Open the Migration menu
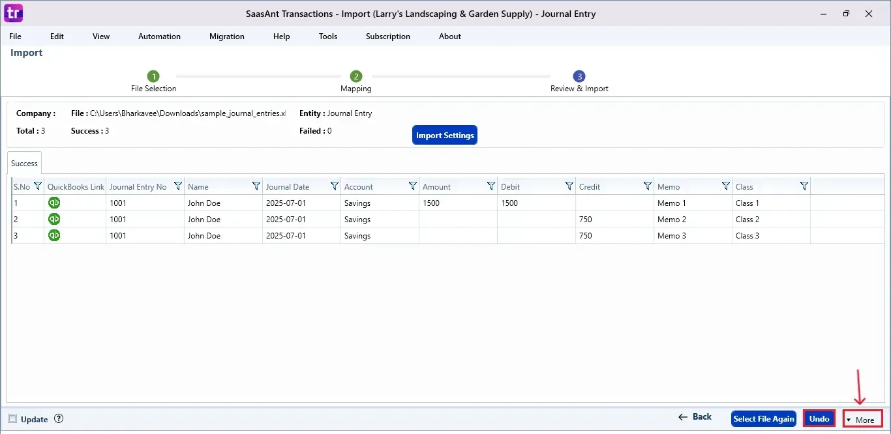This screenshot has width=891, height=434. point(227,36)
